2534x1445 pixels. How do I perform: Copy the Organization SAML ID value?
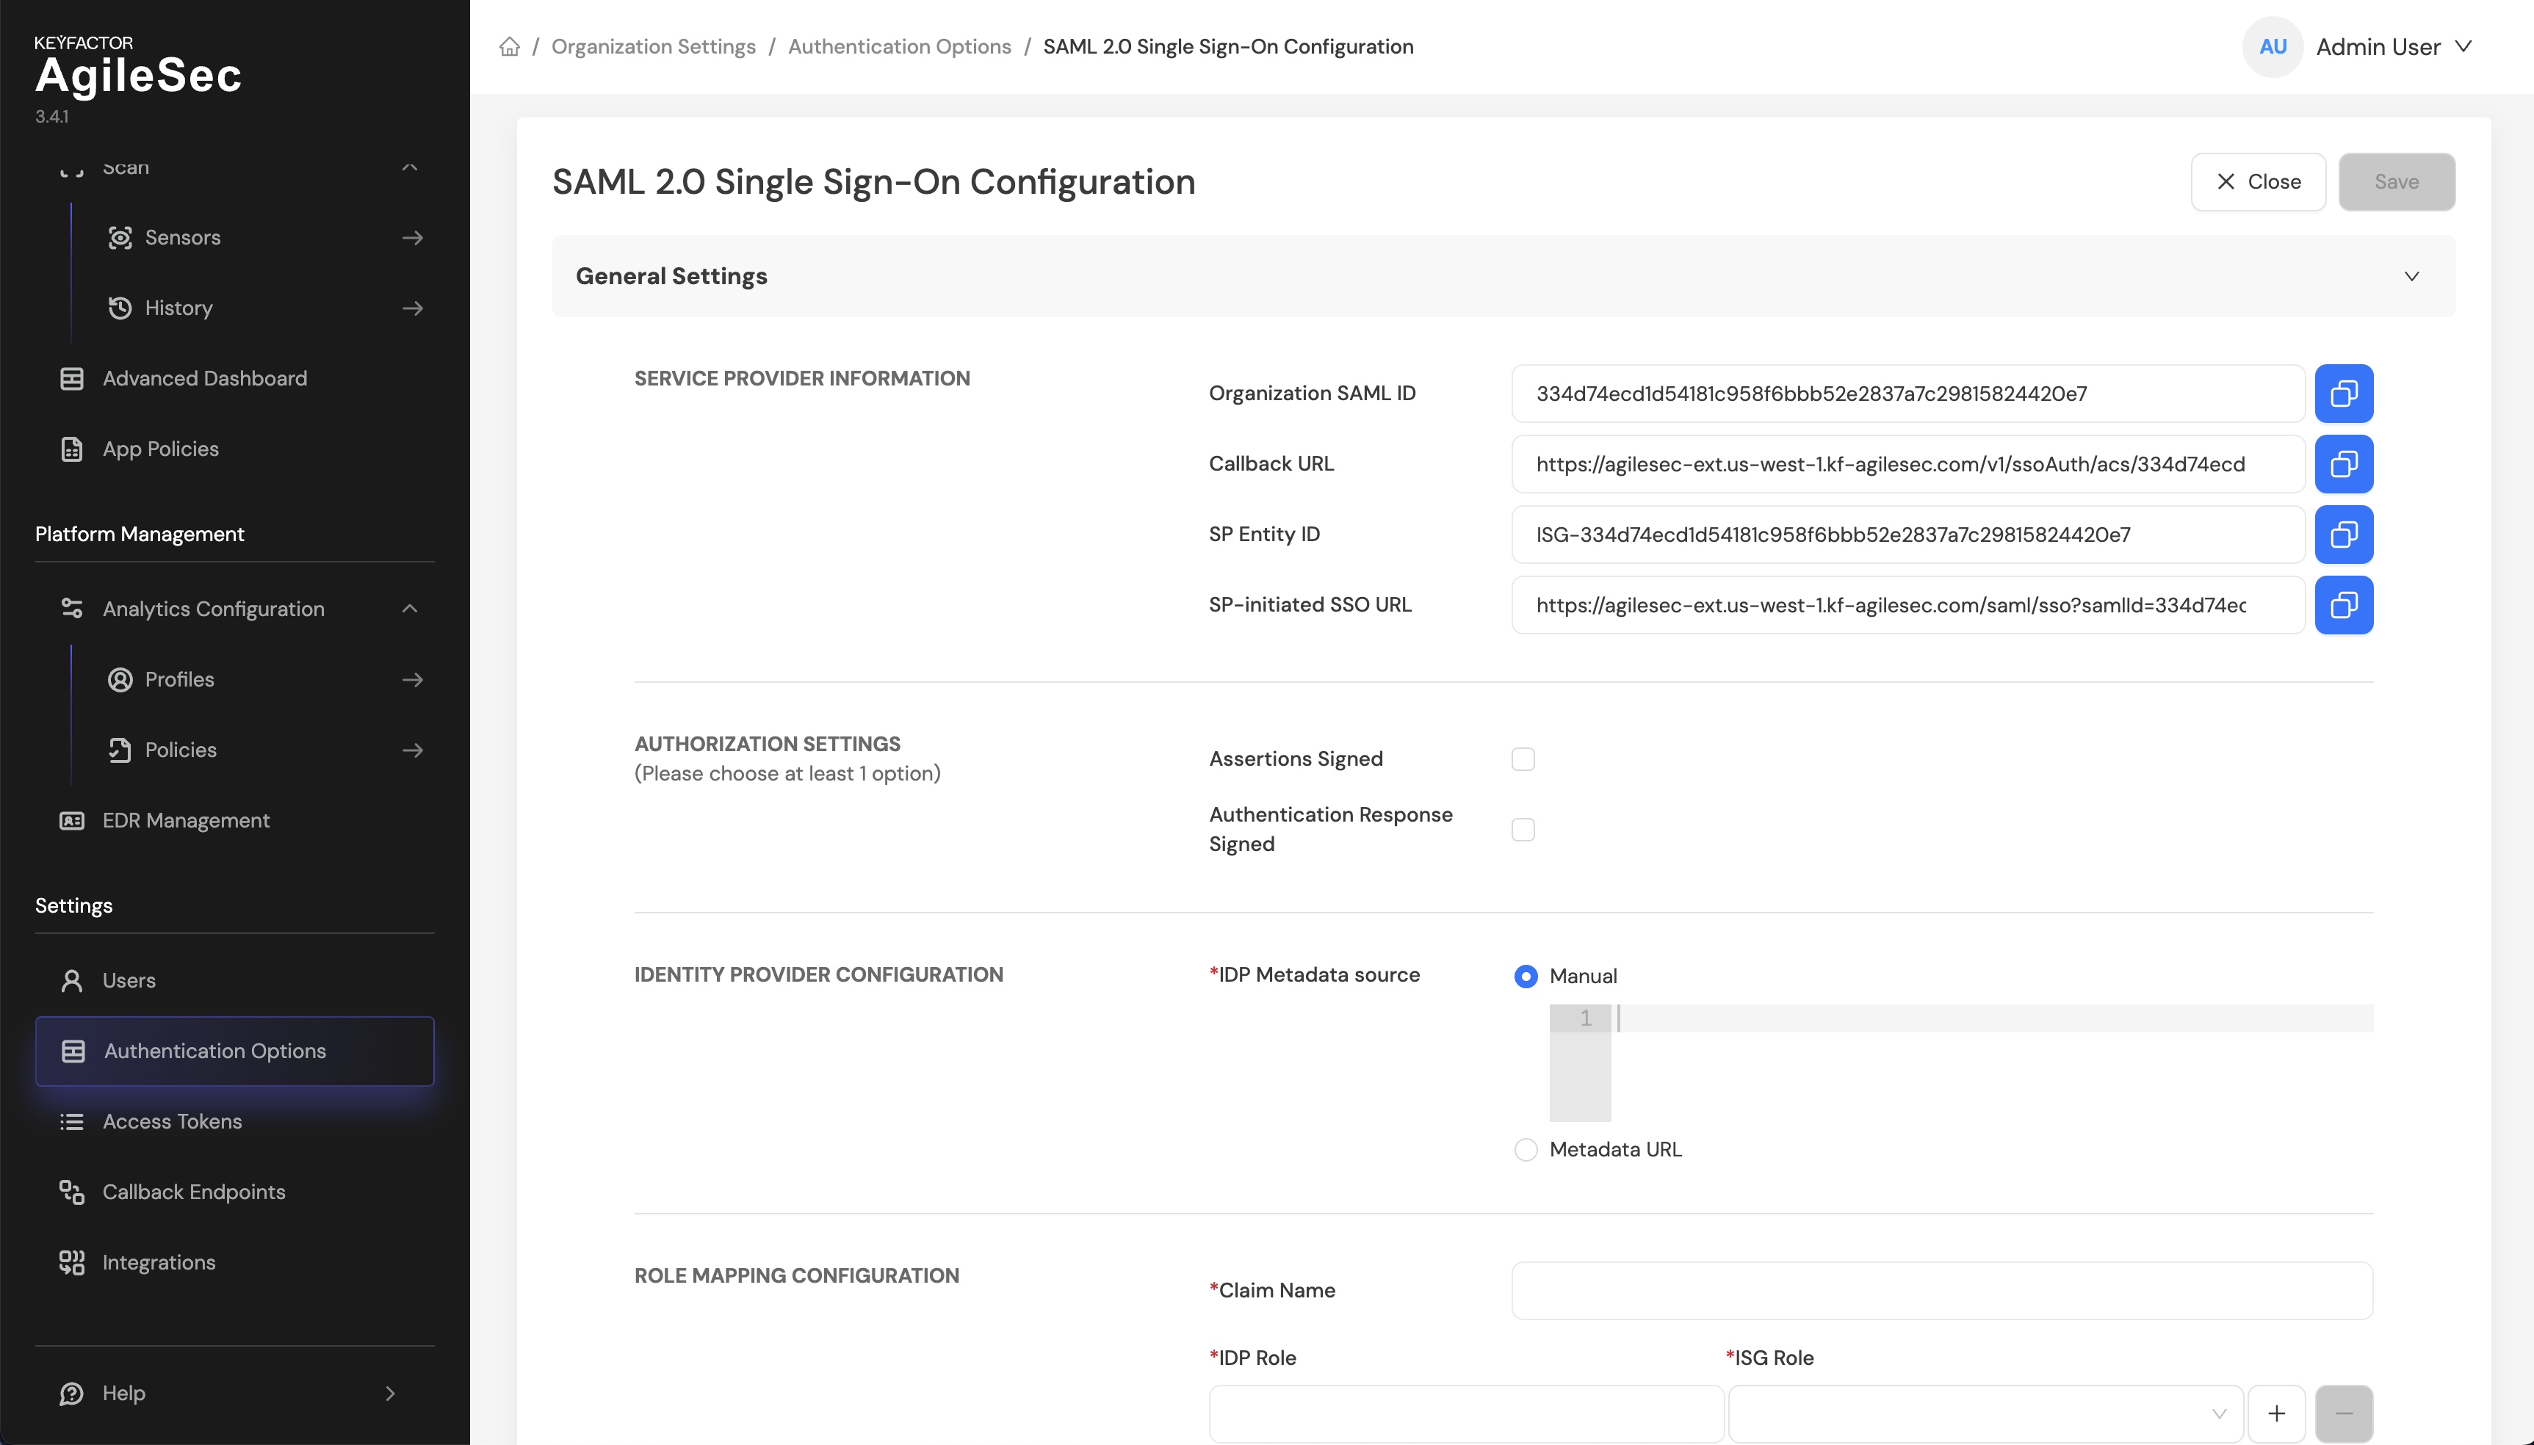2345,393
